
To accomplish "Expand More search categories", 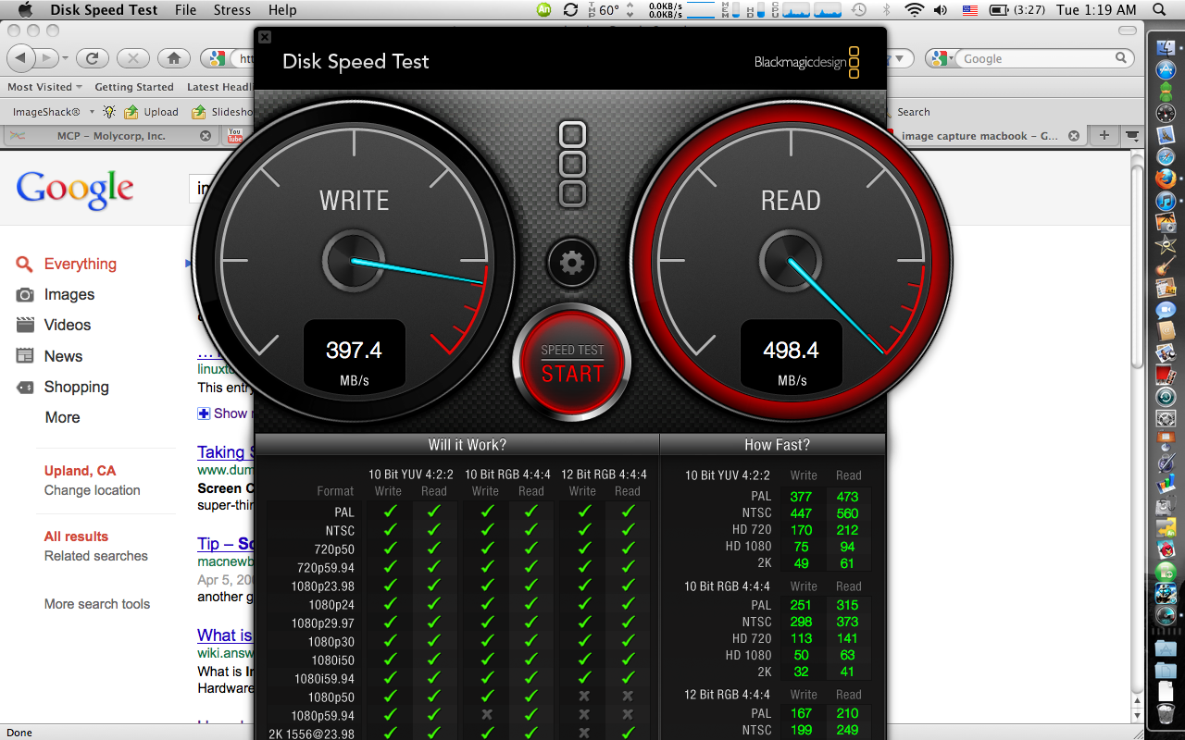I will click(62, 417).
